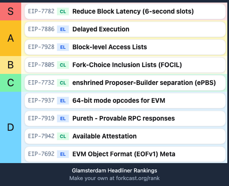
Task: Click the Glamsterdam Headliner Rankings title
Action: click(x=114, y=171)
